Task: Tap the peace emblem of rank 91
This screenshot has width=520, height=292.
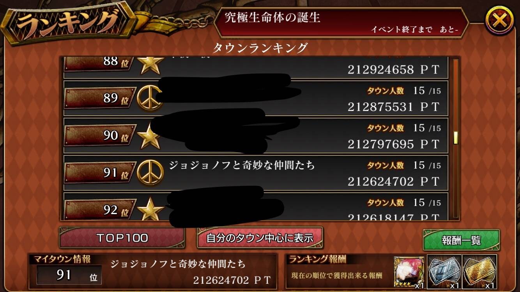Action: pyautogui.click(x=150, y=172)
